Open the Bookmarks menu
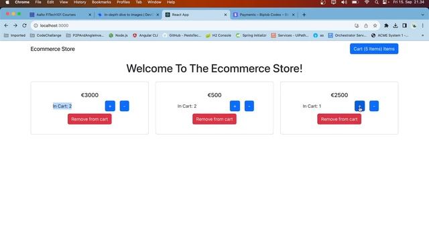This screenshot has width=429, height=241. [x=101, y=2]
